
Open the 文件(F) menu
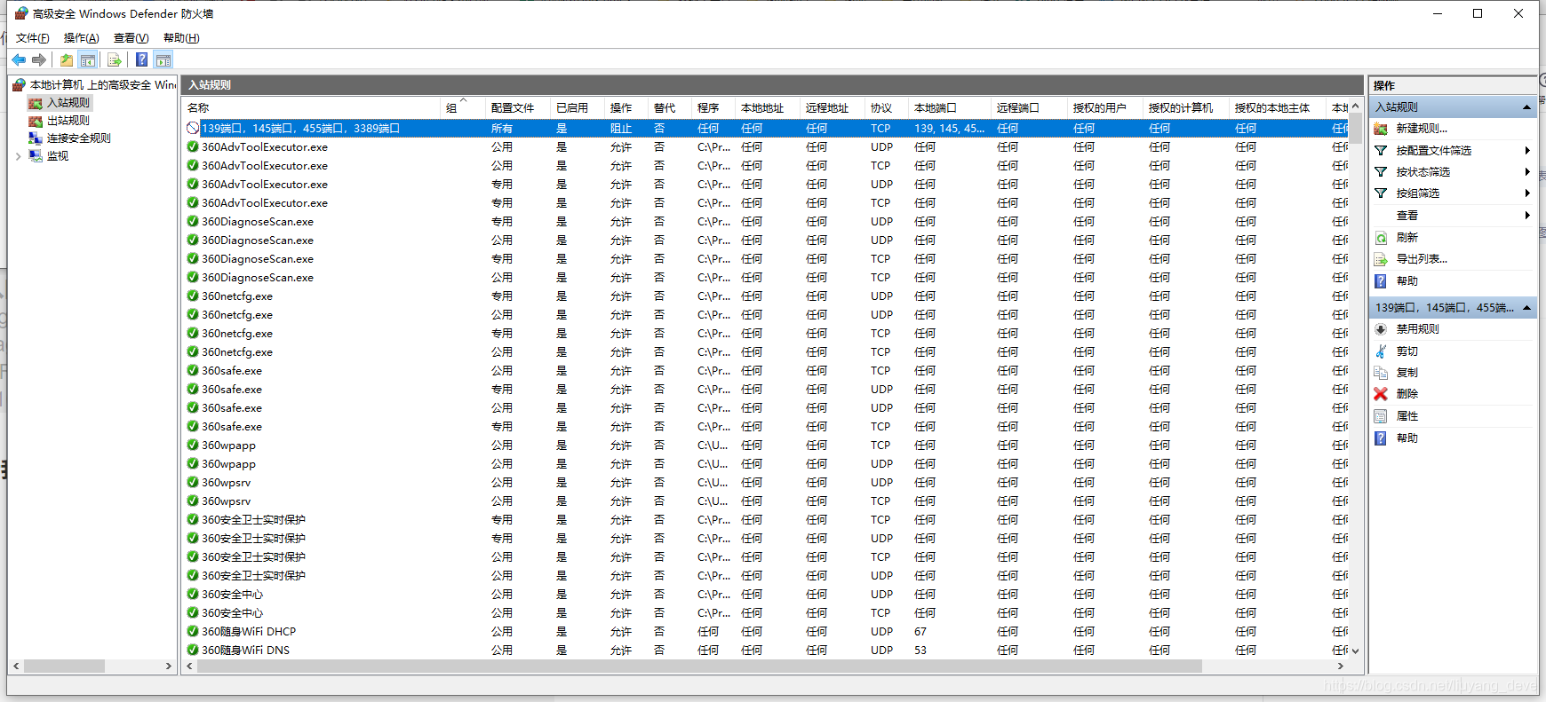point(32,38)
